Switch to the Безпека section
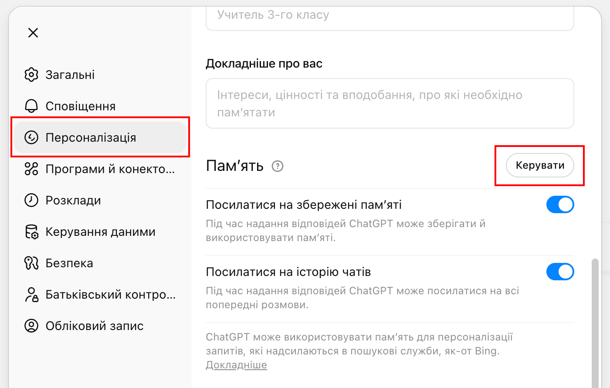The height and width of the screenshot is (388, 610). point(69,263)
